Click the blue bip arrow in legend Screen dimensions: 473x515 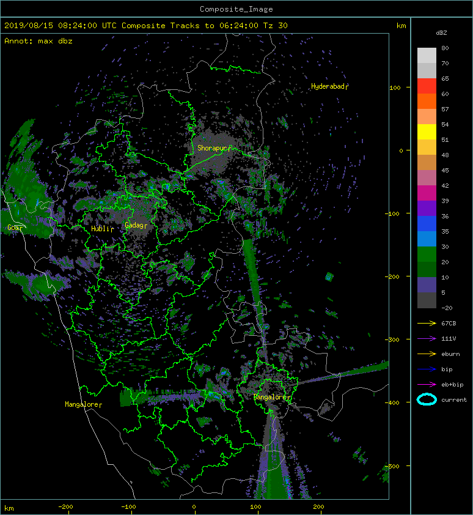[x=427, y=369]
